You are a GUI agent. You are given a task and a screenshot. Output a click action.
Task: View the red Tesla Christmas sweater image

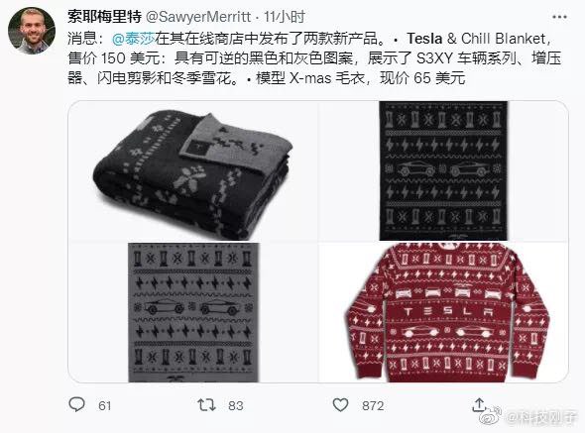click(x=443, y=312)
